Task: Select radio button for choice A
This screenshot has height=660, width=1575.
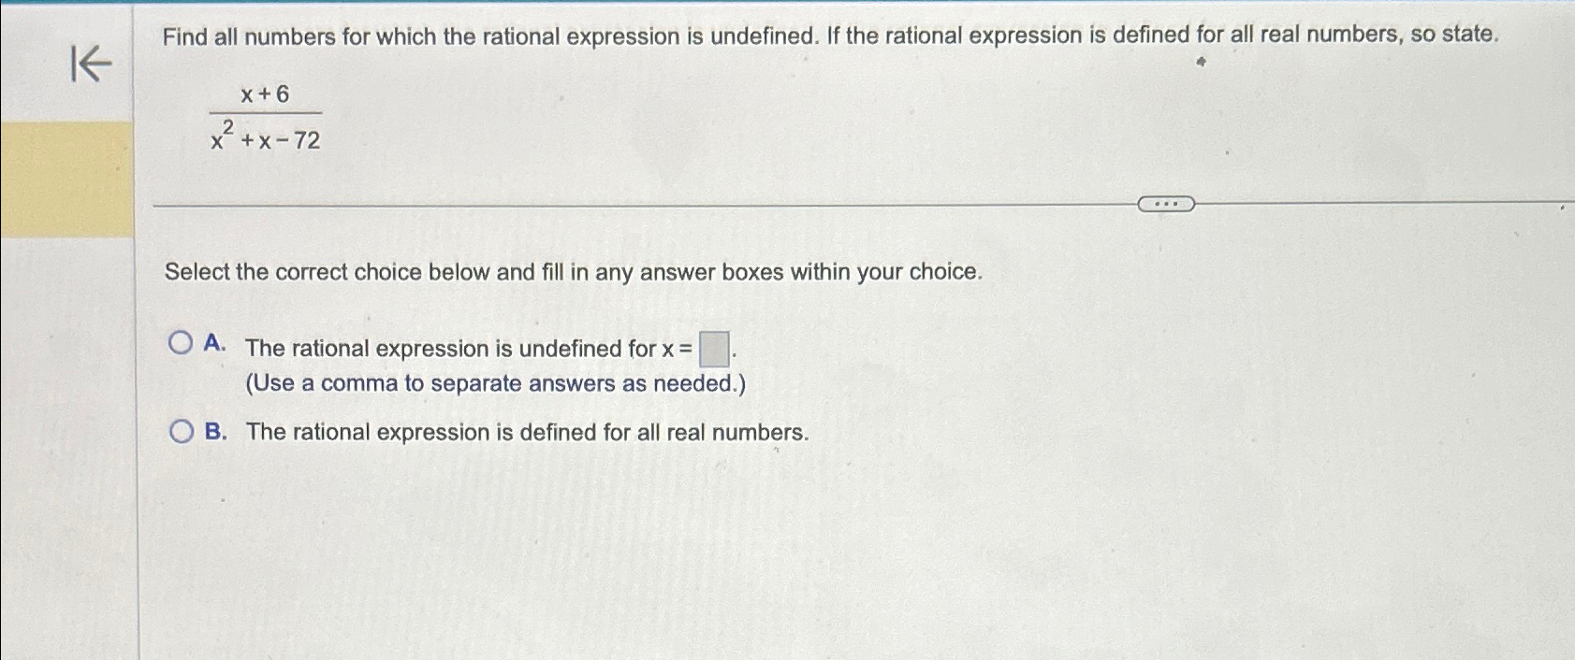Action: [x=181, y=344]
